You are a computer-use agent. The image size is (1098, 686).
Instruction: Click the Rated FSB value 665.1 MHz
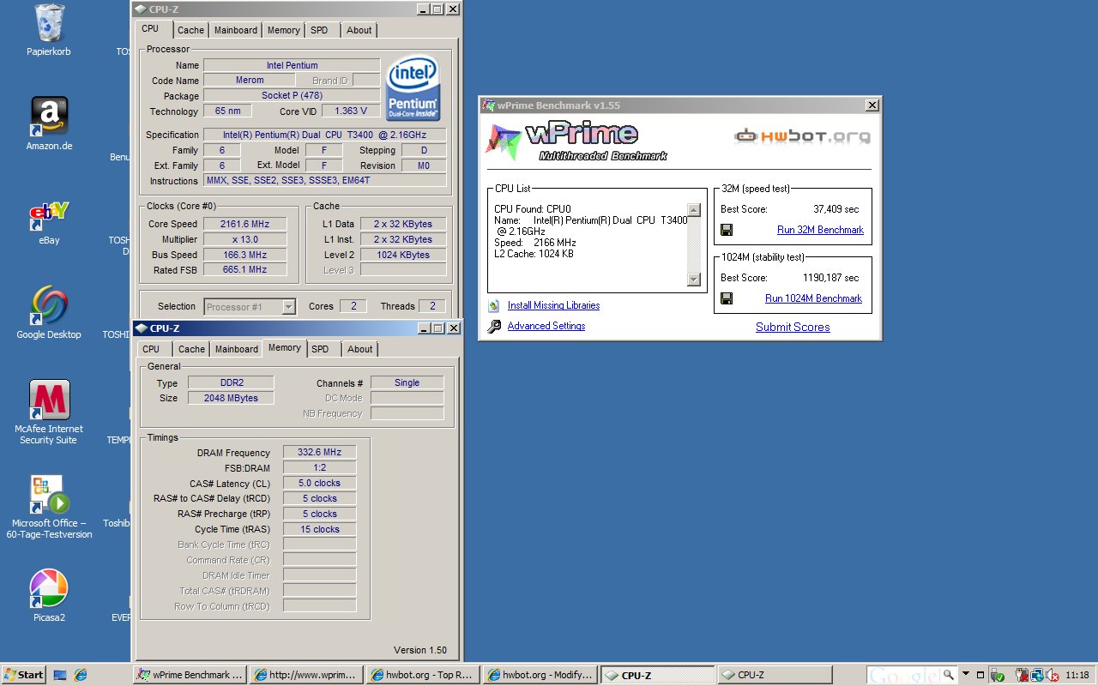point(244,269)
